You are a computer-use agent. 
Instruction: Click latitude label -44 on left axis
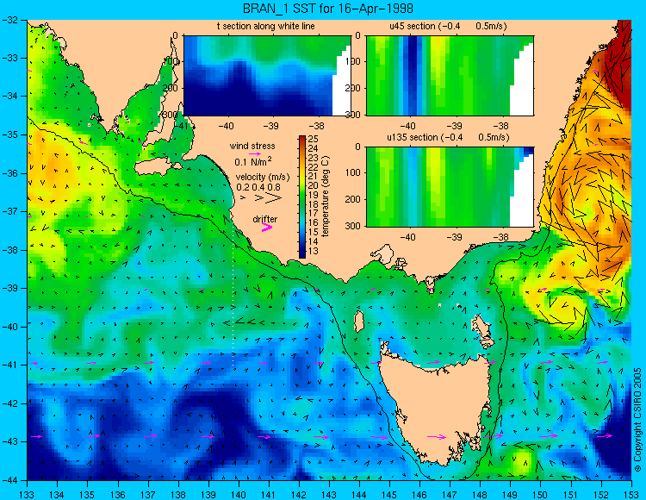click(10, 480)
